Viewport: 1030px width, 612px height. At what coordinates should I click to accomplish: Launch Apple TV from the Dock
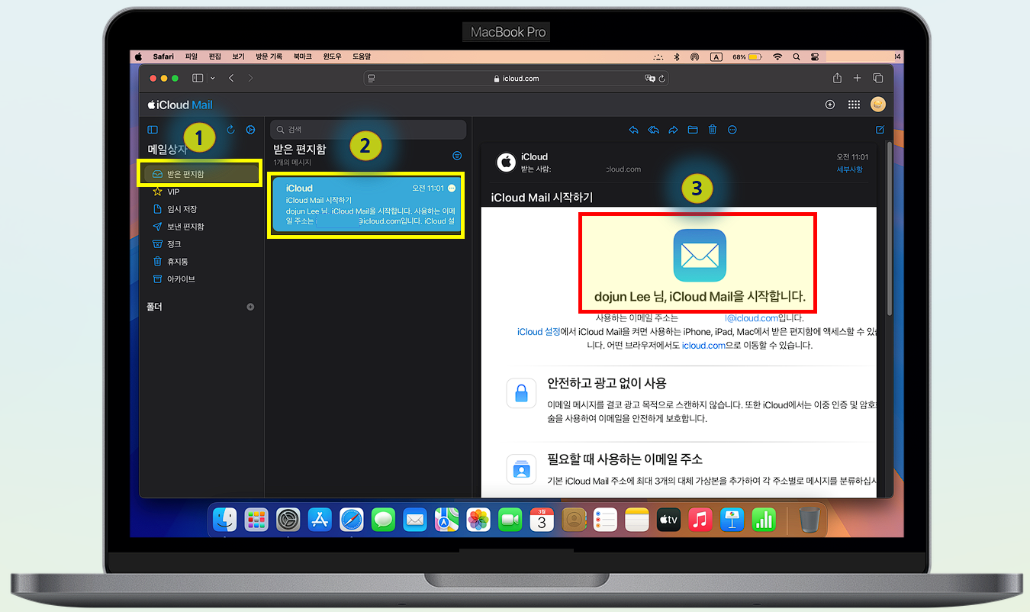[668, 520]
